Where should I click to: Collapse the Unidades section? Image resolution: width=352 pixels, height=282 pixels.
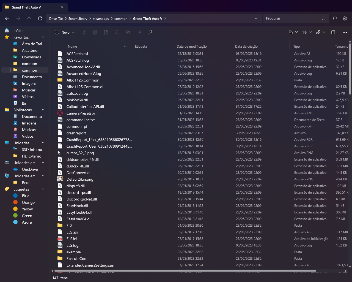[x=43, y=143]
